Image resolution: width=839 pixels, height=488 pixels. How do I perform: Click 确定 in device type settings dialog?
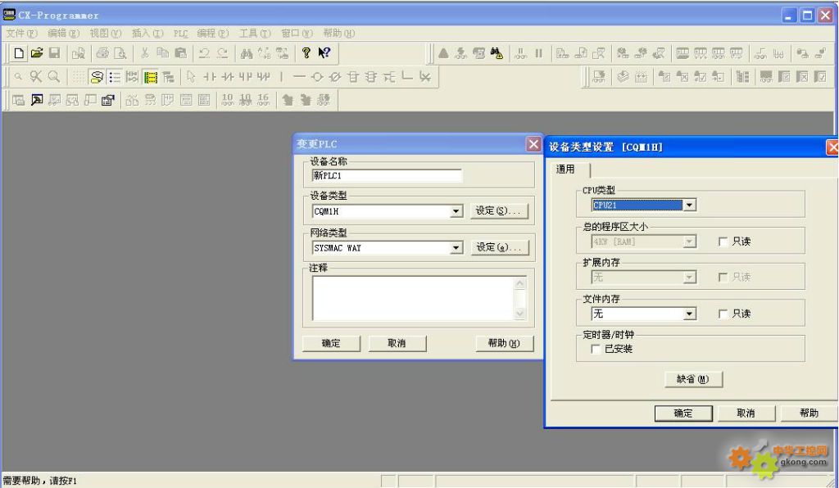coord(683,413)
